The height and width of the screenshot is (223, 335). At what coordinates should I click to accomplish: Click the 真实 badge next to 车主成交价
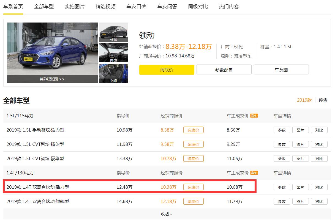coord(254,116)
